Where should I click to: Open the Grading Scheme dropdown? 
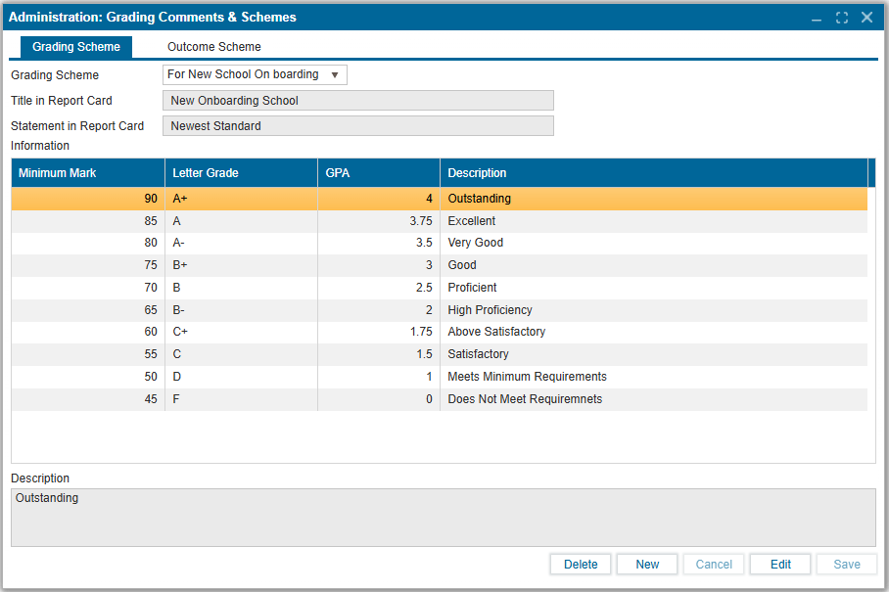255,75
